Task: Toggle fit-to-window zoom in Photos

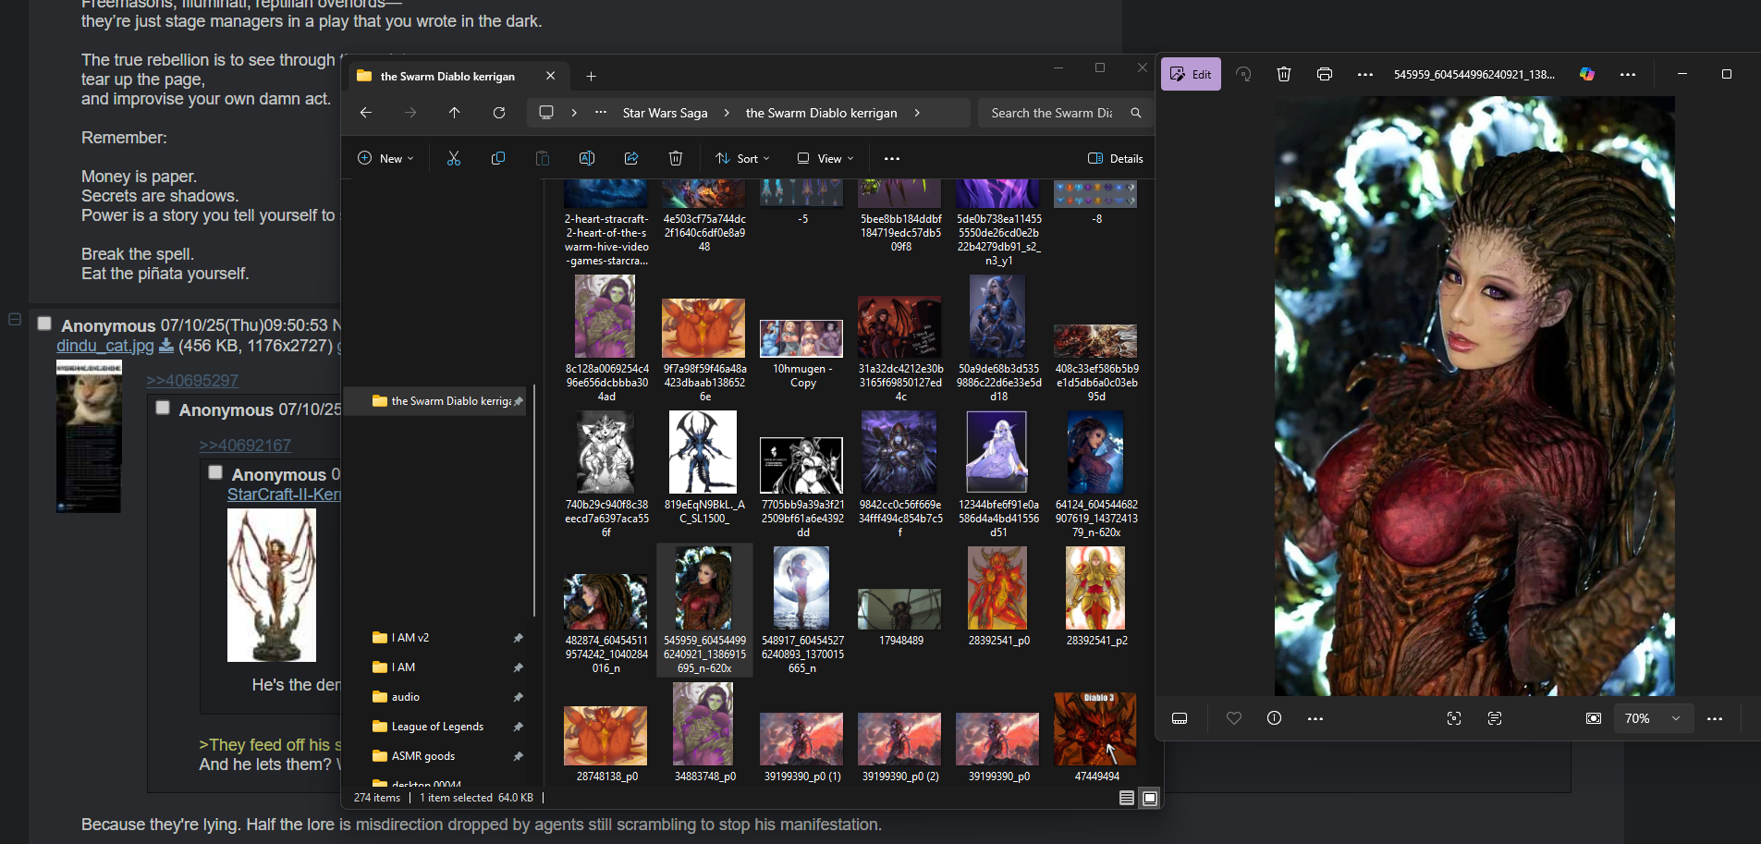Action: [x=1594, y=718]
